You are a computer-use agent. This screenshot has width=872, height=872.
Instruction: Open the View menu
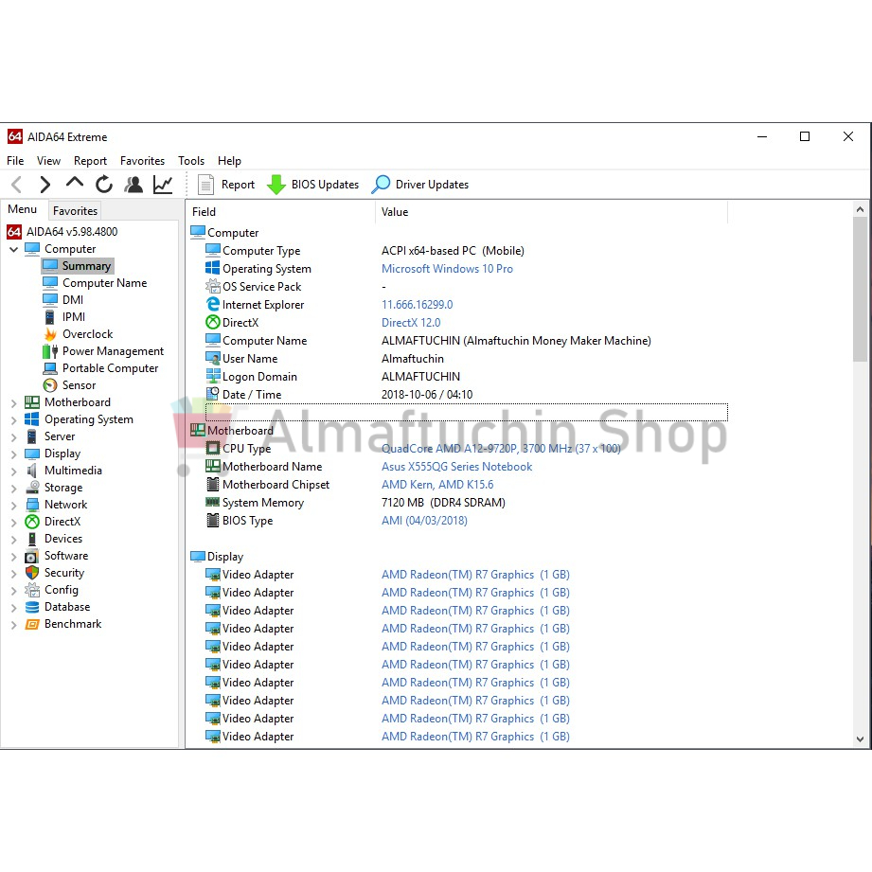(x=48, y=161)
